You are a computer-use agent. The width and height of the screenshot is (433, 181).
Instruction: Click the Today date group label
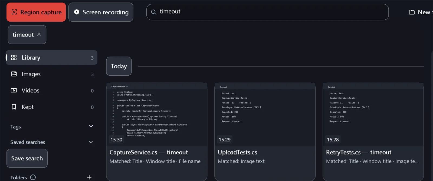(119, 66)
